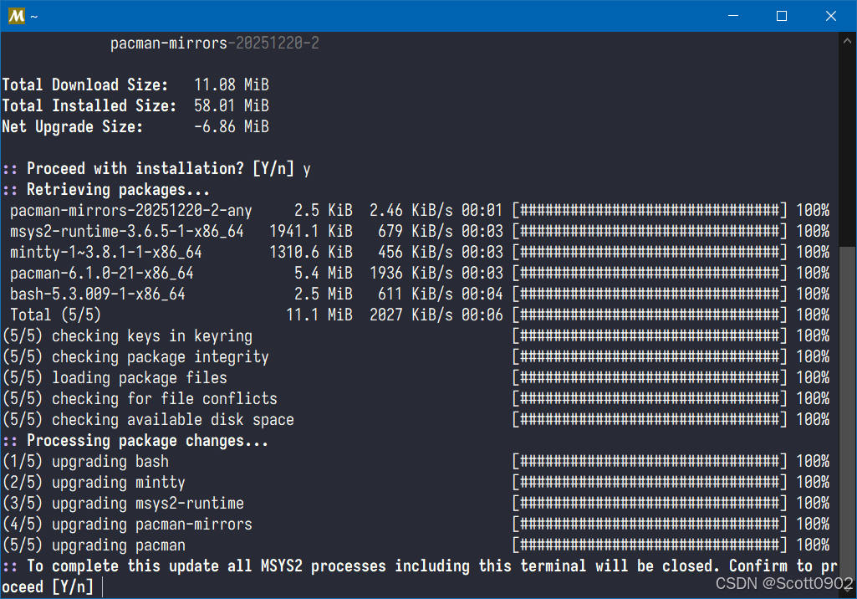Image resolution: width=857 pixels, height=599 pixels.
Task: Click the scrollbar down arrow
Action: click(x=847, y=588)
